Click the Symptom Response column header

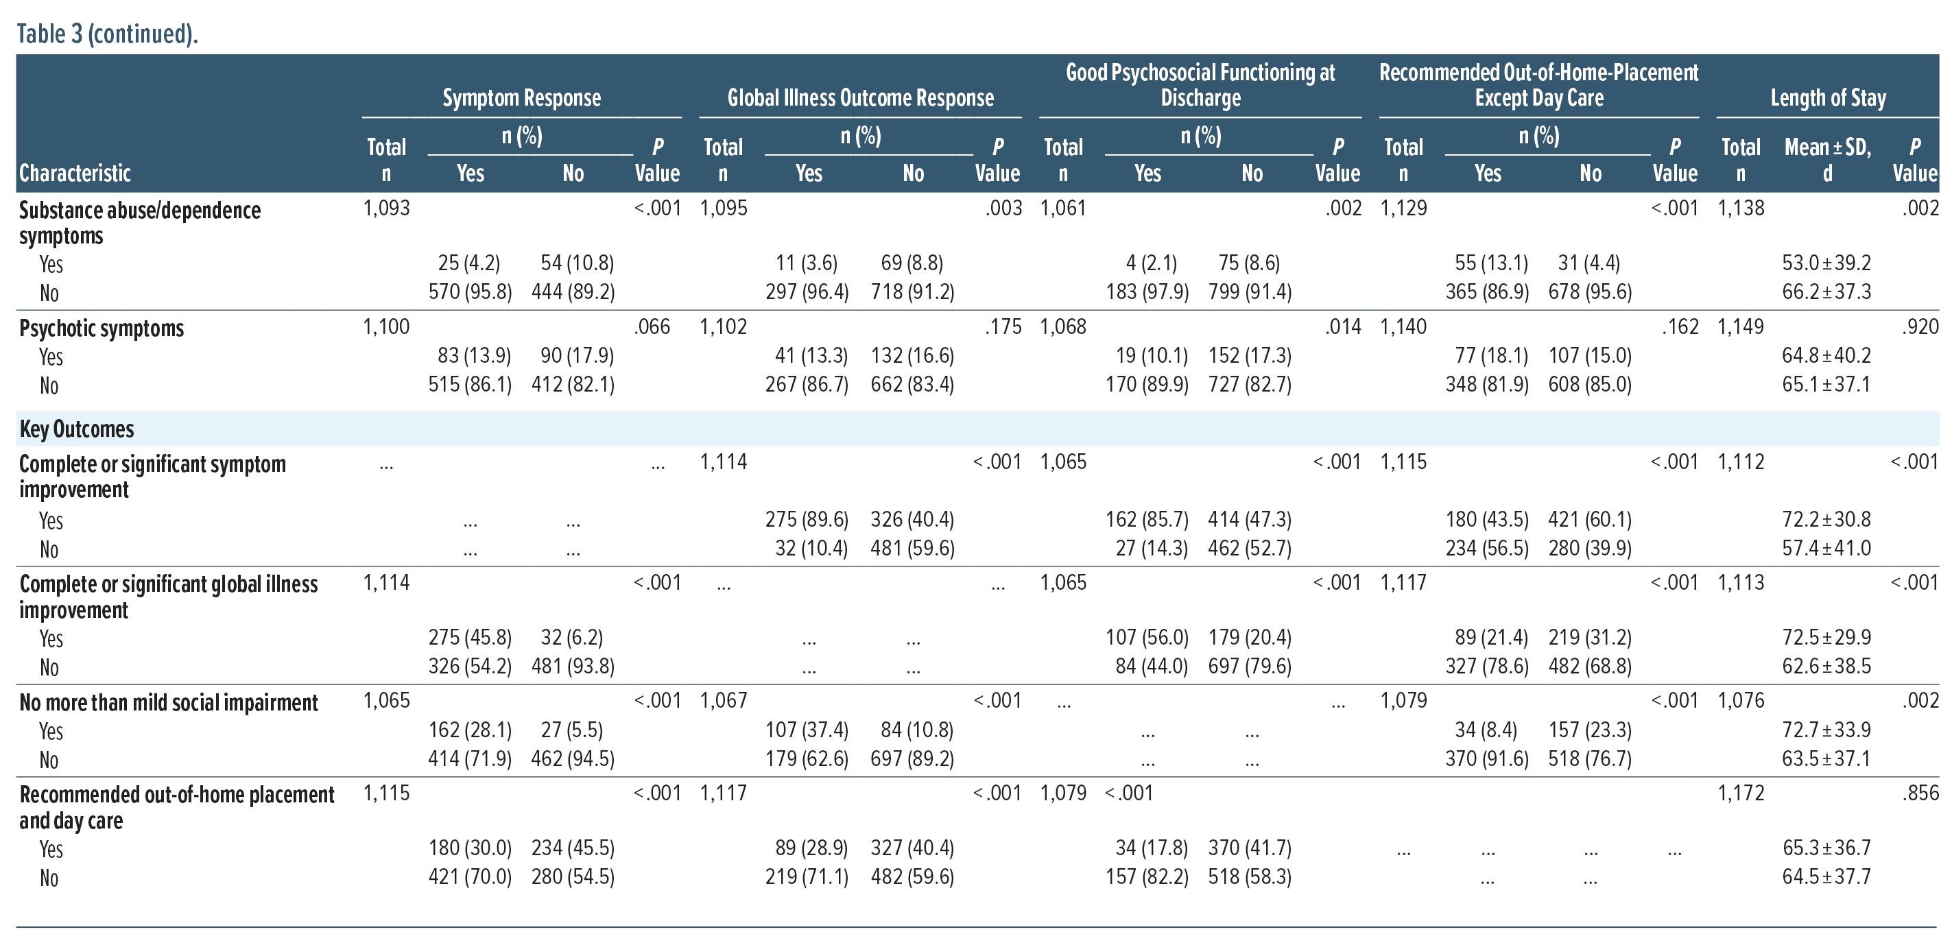tap(521, 98)
